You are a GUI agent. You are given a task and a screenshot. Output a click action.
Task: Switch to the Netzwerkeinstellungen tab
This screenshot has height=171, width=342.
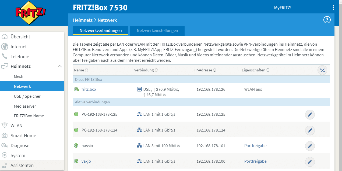pyautogui.click(x=157, y=31)
